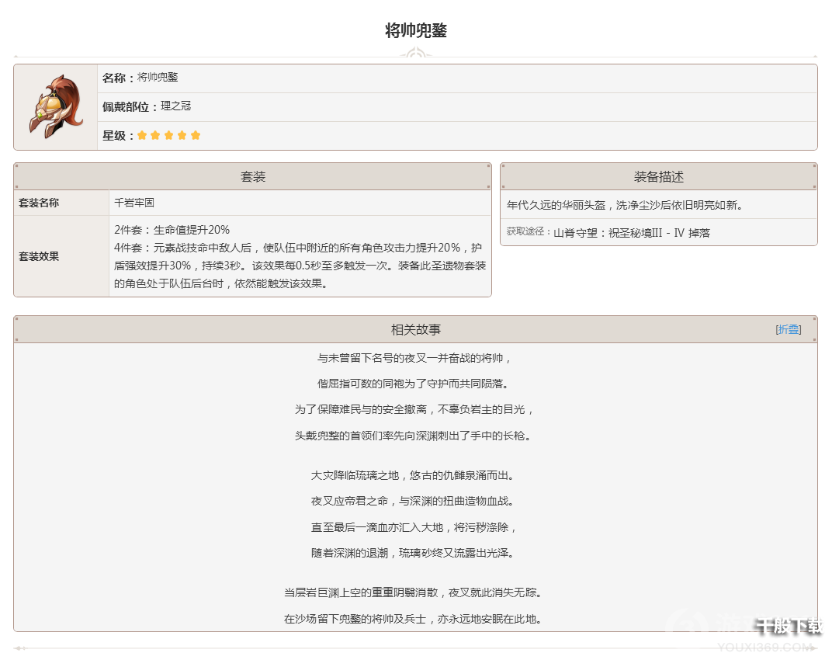Viewport: 832px width, 660px height.
Task: Click the 相关故事 panel header
Action: click(415, 329)
